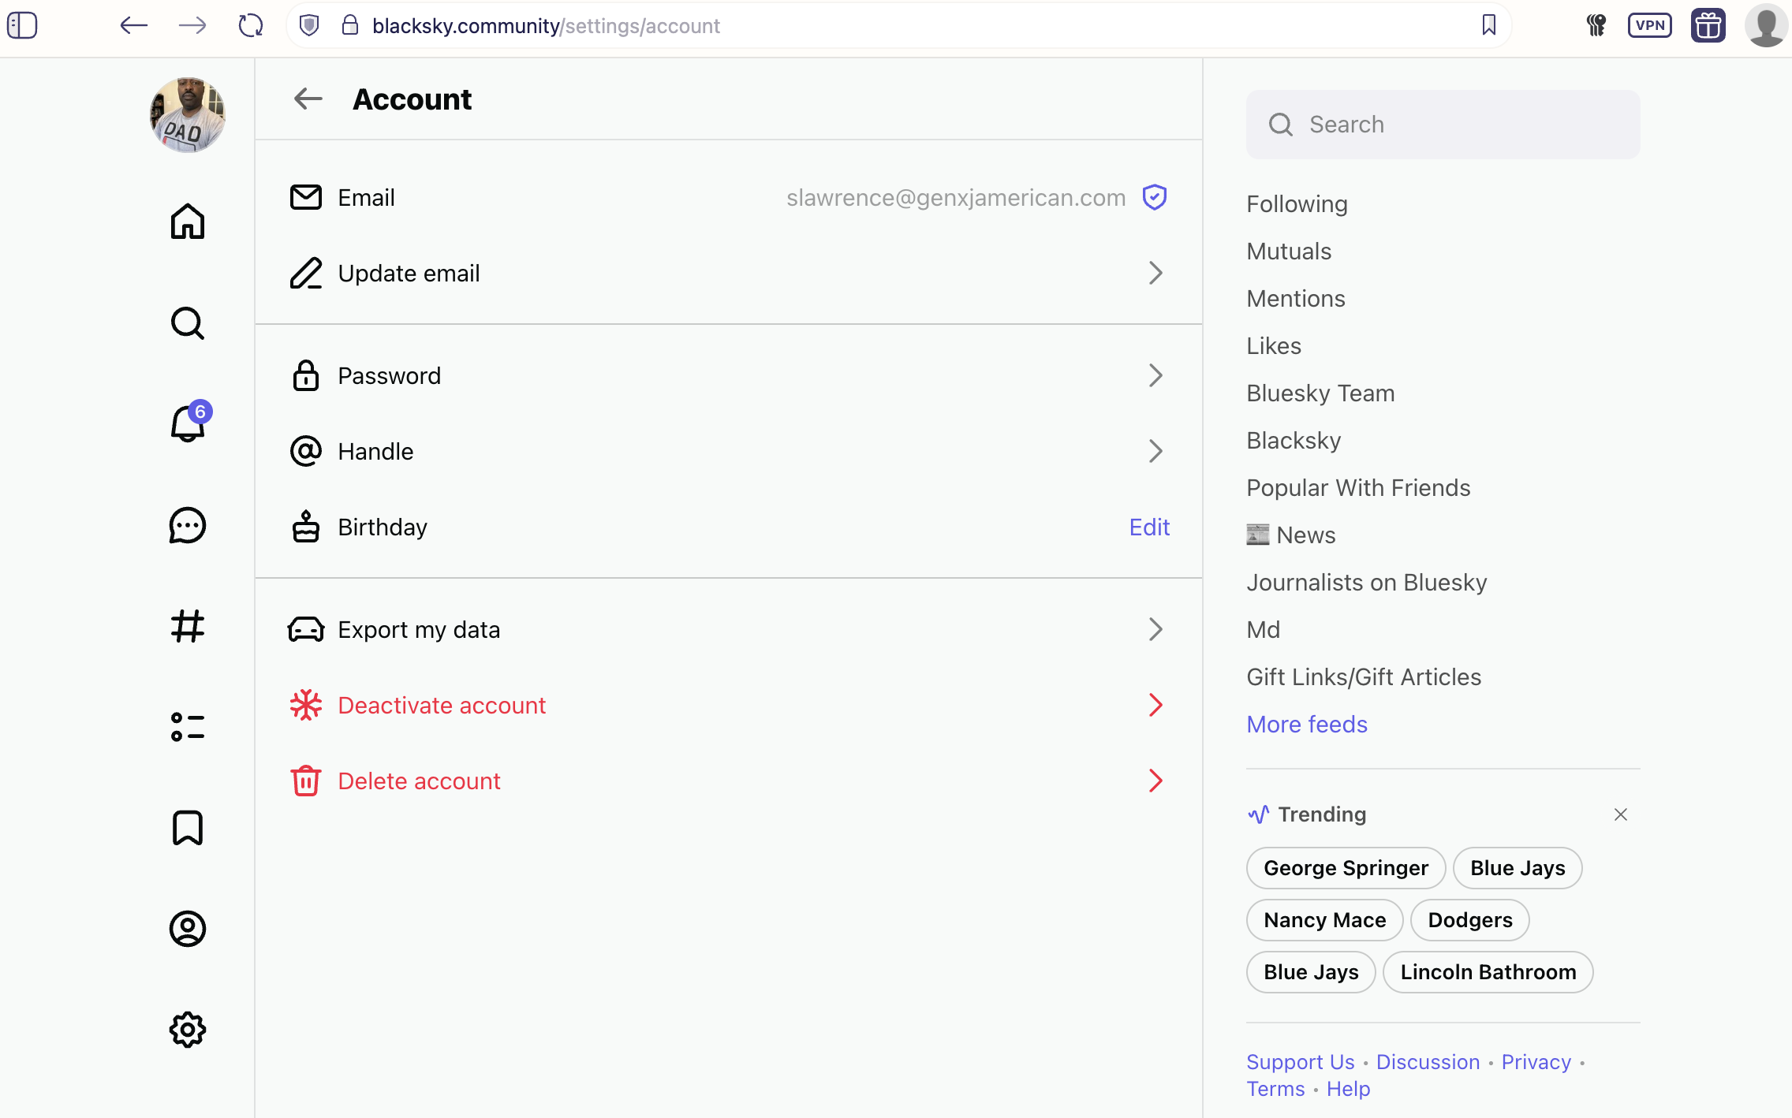This screenshot has height=1118, width=1792.
Task: Click the More feeds link
Action: pyautogui.click(x=1306, y=724)
